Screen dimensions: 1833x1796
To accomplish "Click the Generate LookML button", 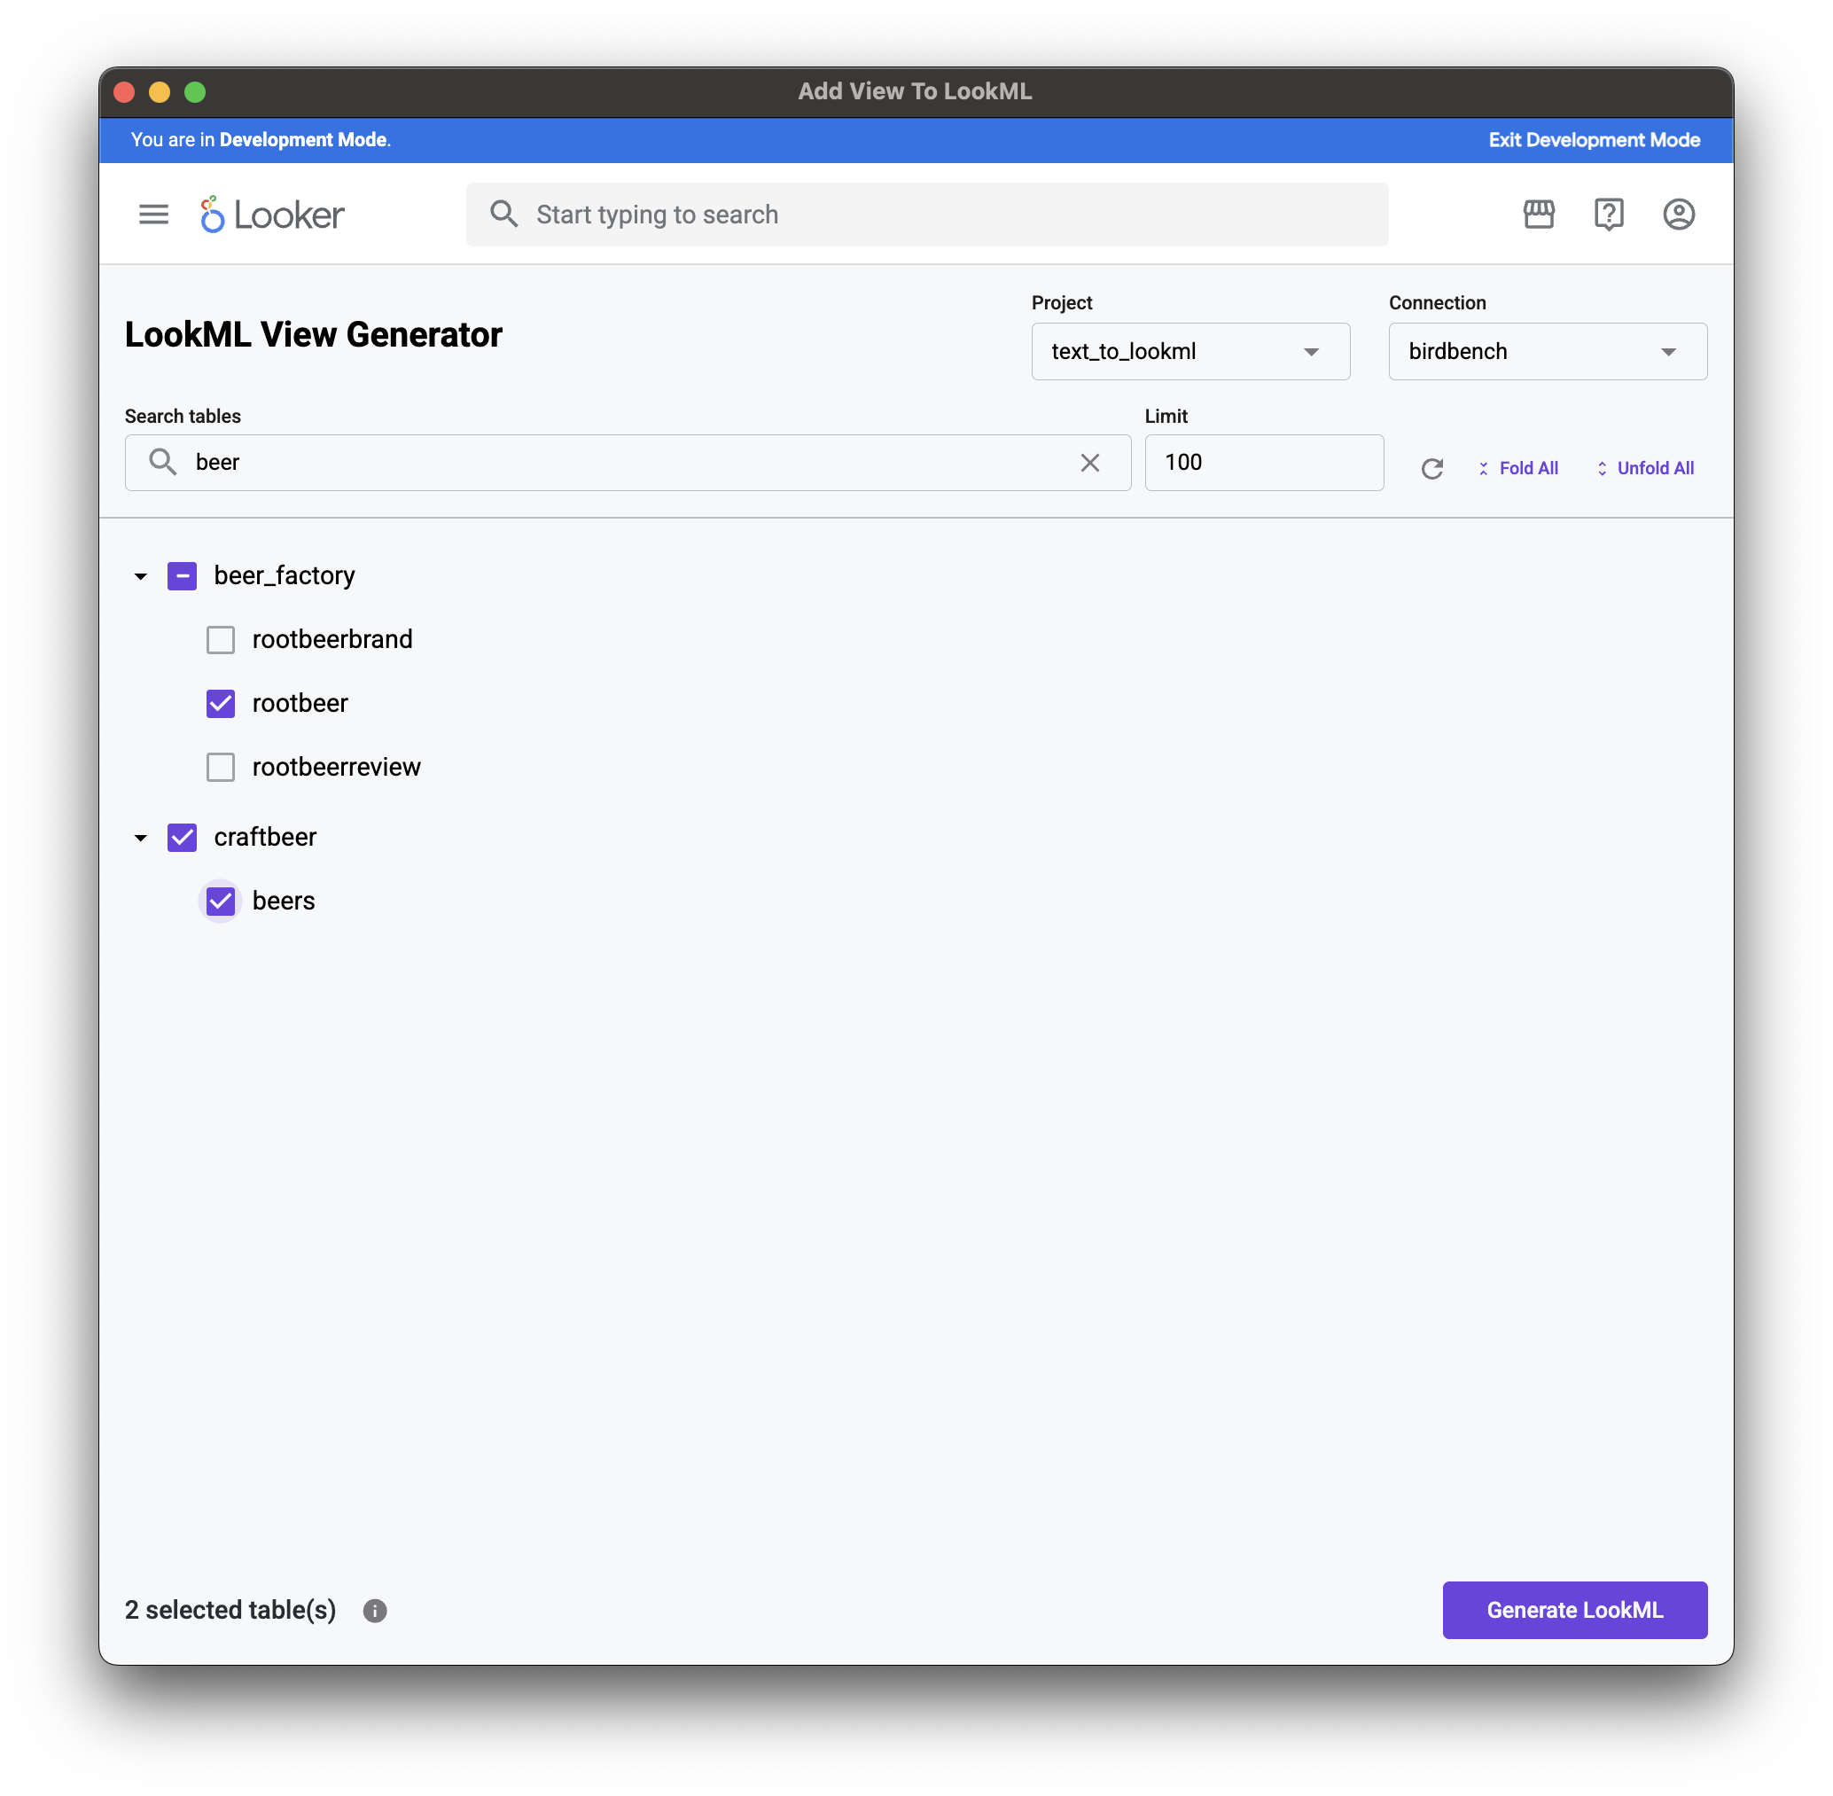I will point(1573,1610).
